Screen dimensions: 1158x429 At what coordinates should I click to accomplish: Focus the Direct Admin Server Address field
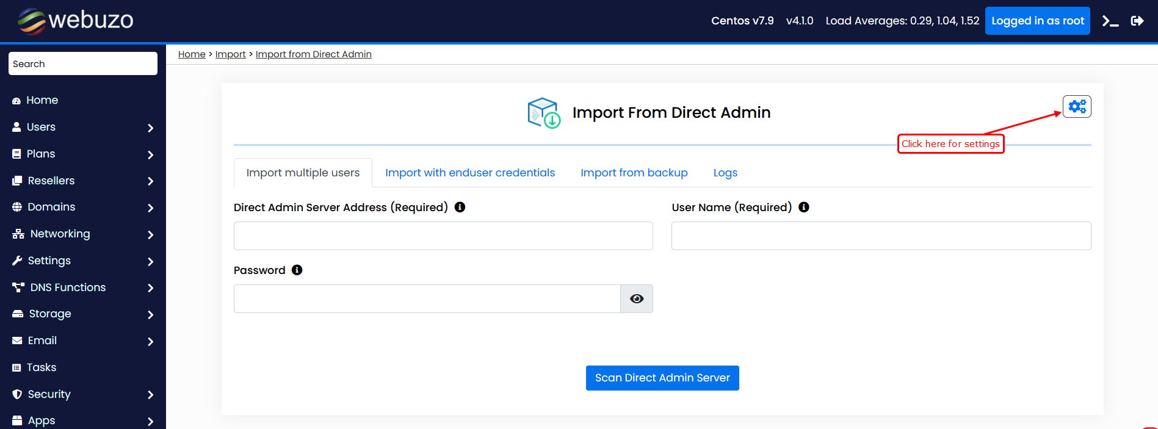click(x=443, y=236)
